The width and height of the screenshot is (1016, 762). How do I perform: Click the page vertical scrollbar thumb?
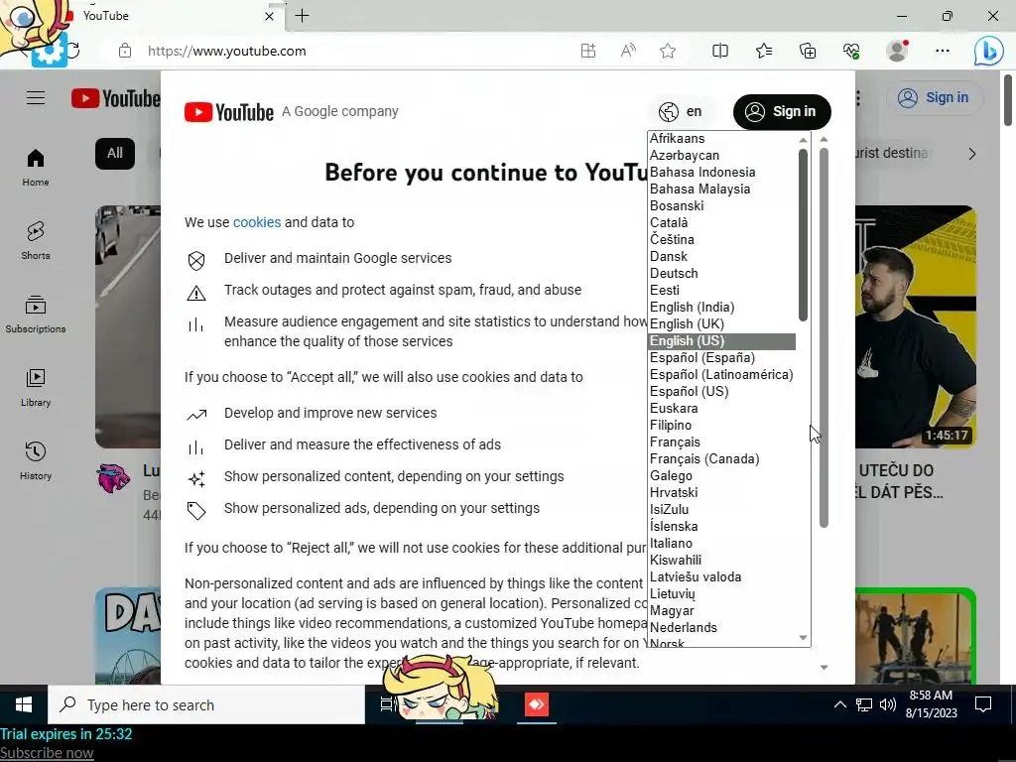click(1008, 100)
